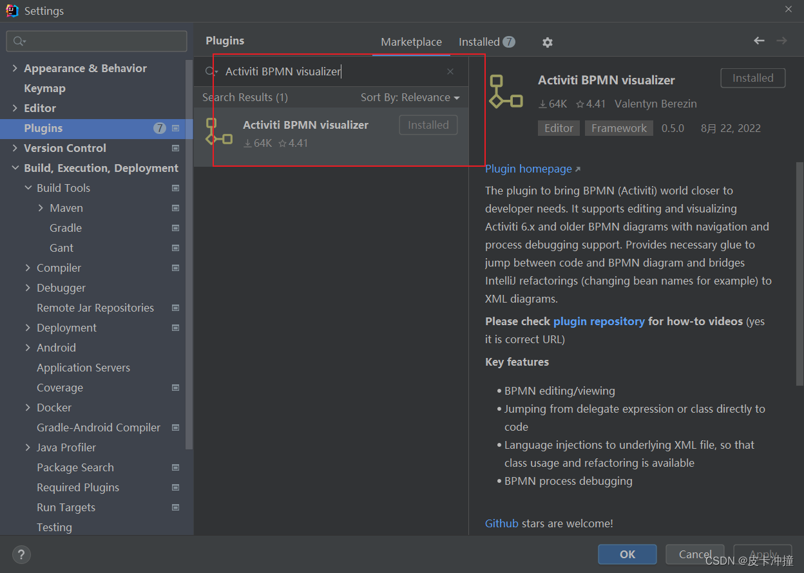
Task: Click the external link arrow after Plugin homepage
Action: pyautogui.click(x=577, y=169)
